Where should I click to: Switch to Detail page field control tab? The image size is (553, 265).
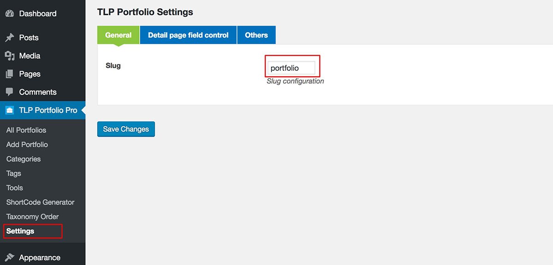[188, 35]
